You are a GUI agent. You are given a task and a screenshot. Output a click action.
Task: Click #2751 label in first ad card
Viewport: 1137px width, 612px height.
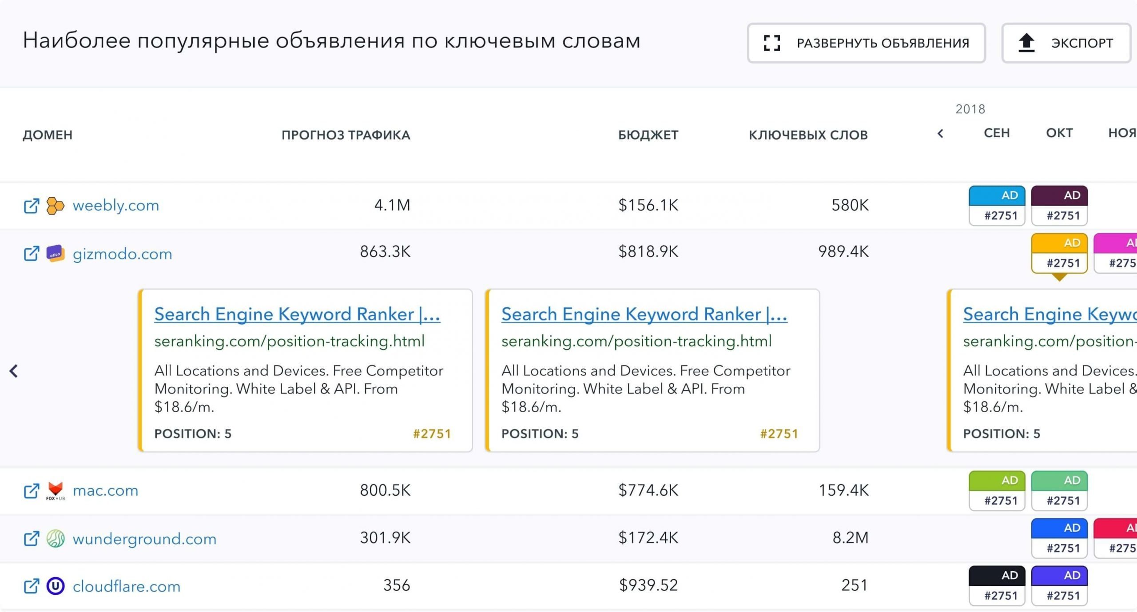[432, 434]
